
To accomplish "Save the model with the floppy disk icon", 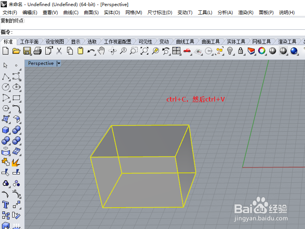I will [x=27, y=51].
